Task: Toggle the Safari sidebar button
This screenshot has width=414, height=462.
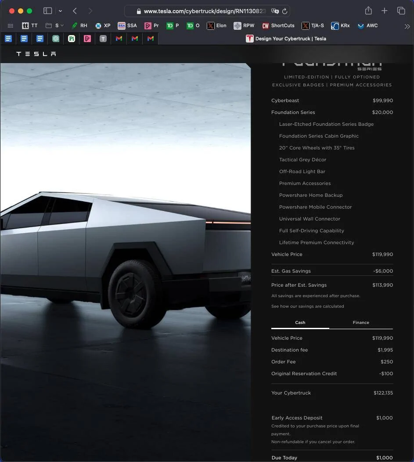Action: click(47, 11)
